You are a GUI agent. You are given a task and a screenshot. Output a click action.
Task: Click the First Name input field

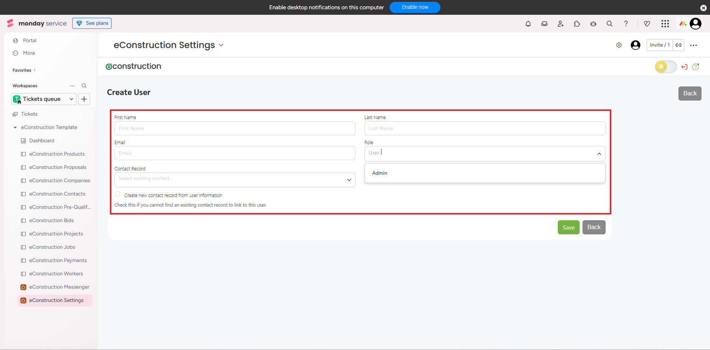(x=235, y=128)
